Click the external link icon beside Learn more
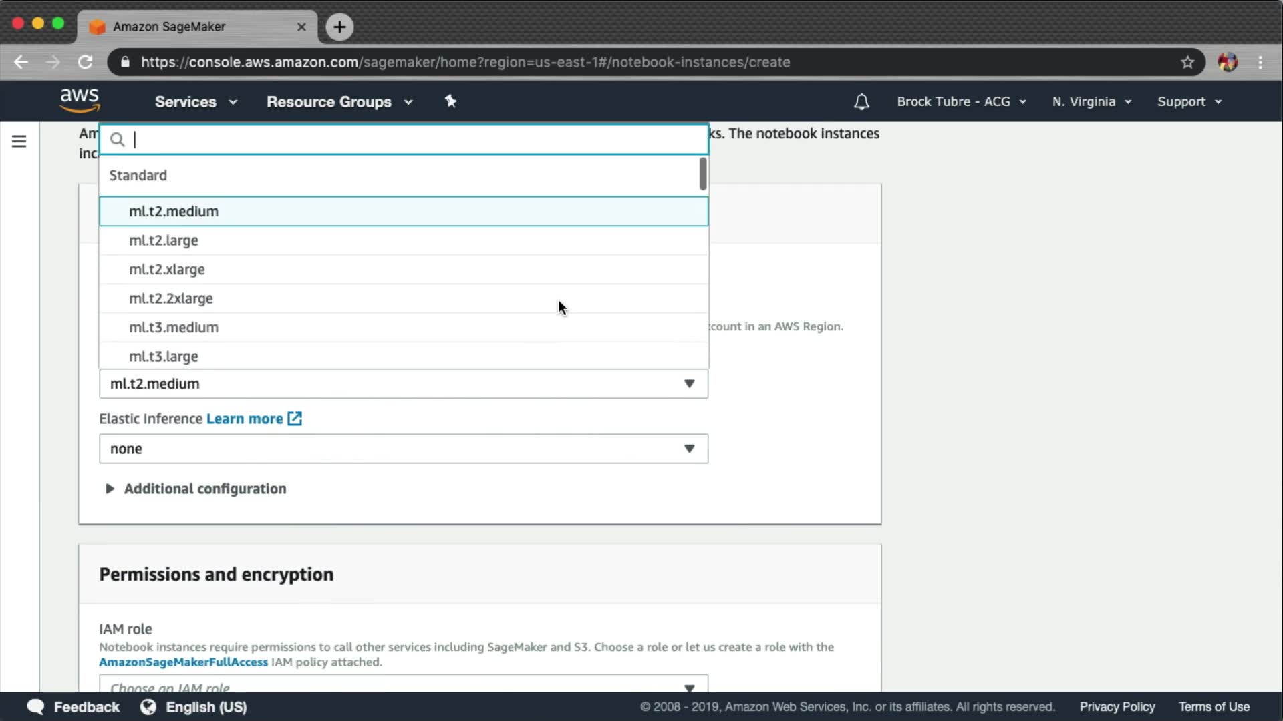Viewport: 1283px width, 721px height. [295, 419]
